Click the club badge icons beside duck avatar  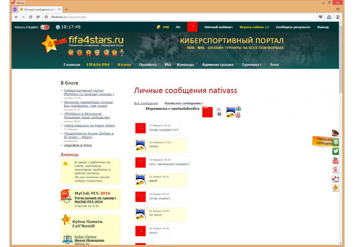click(238, 112)
